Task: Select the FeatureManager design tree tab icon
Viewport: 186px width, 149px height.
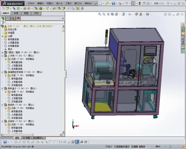Action: (3, 19)
